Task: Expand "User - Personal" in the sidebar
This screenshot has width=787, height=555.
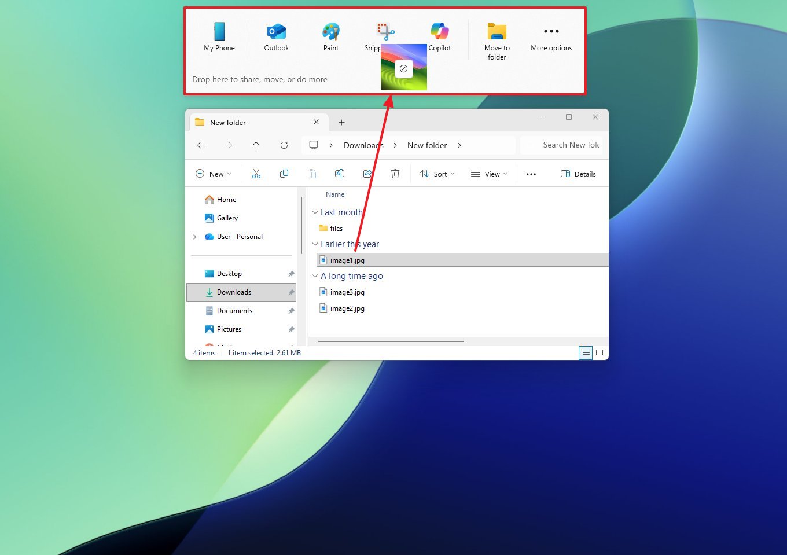Action: pyautogui.click(x=195, y=237)
